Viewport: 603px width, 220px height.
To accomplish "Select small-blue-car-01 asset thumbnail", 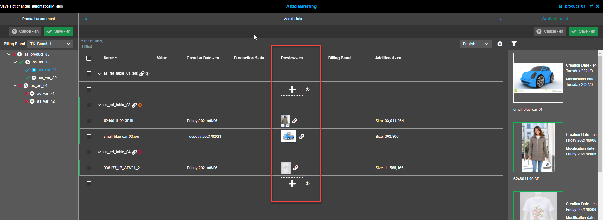I will tap(538, 78).
